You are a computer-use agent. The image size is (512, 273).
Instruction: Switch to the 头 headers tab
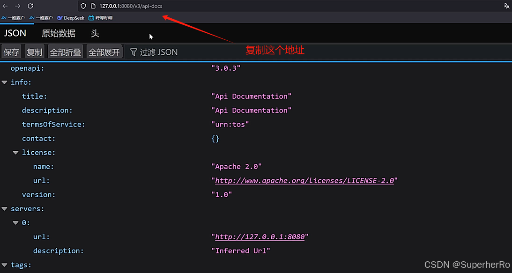coord(95,33)
